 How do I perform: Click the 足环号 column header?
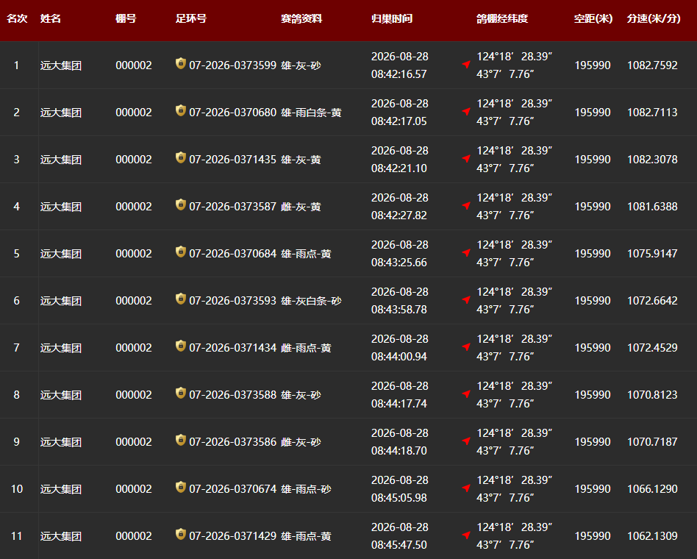coord(191,18)
